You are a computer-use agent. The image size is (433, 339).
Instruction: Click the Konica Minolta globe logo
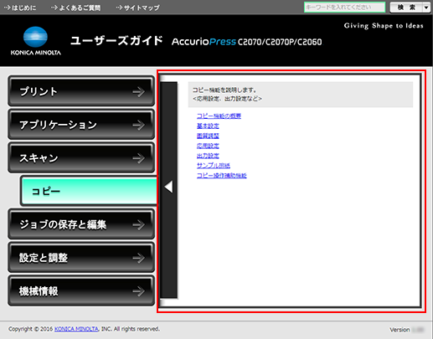[x=35, y=37]
